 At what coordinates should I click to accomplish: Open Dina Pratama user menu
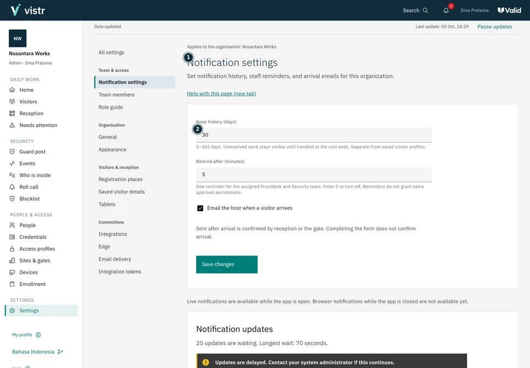(474, 10)
